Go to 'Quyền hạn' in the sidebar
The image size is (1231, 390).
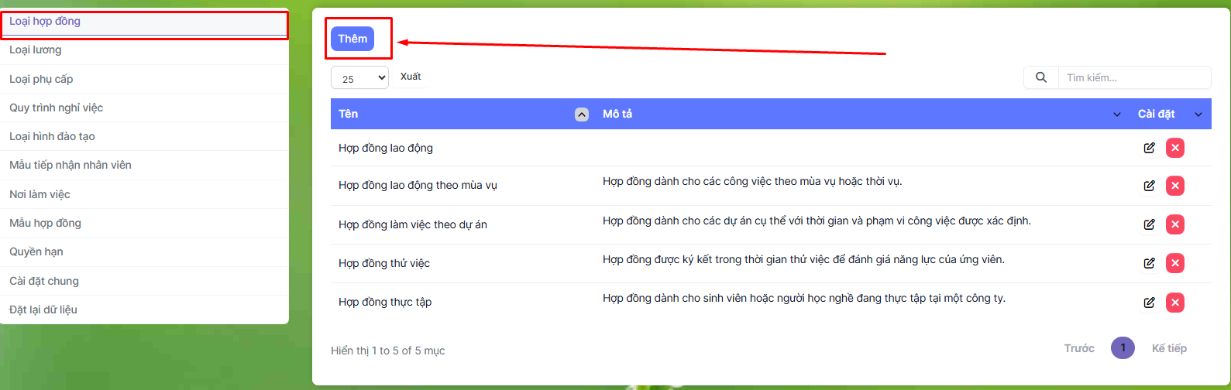tap(36, 252)
